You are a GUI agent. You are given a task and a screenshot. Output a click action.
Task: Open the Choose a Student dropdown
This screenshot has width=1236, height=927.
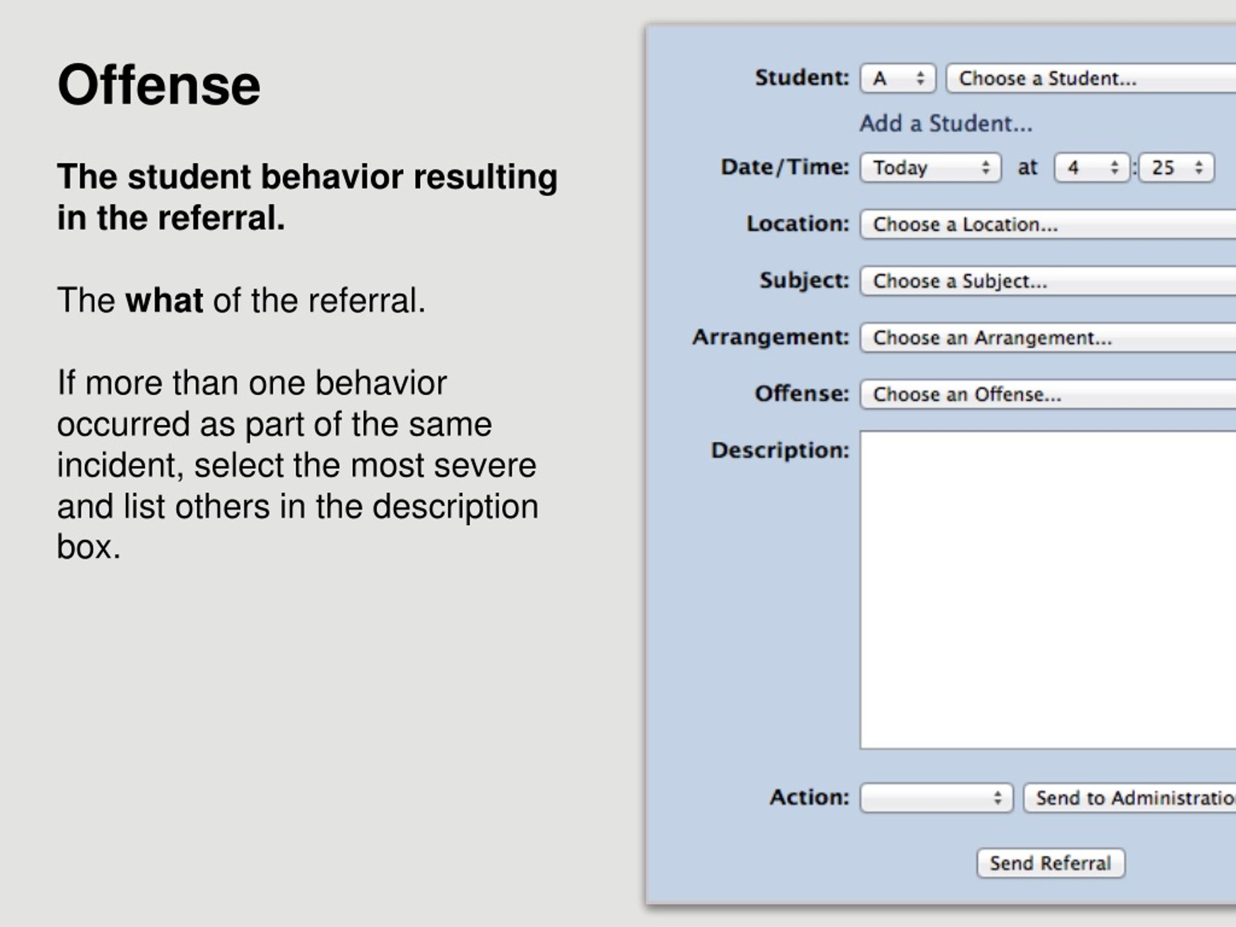click(x=1091, y=78)
